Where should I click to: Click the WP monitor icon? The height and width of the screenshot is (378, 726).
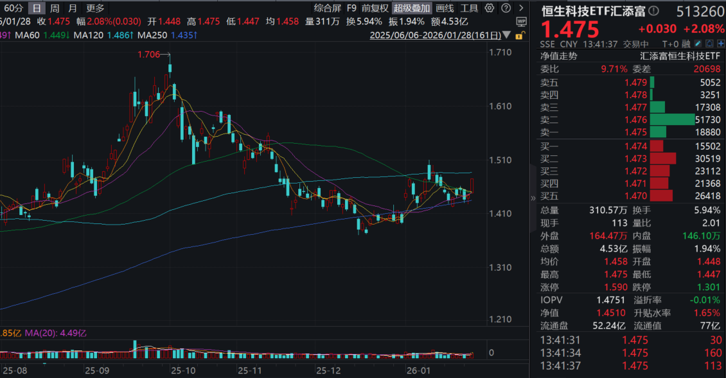point(520,22)
